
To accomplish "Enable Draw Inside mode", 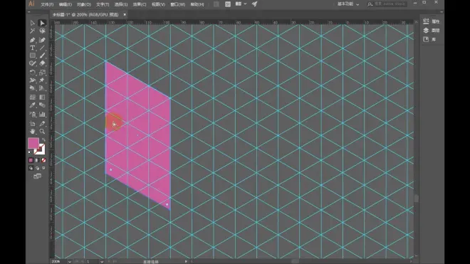I will coord(43,168).
